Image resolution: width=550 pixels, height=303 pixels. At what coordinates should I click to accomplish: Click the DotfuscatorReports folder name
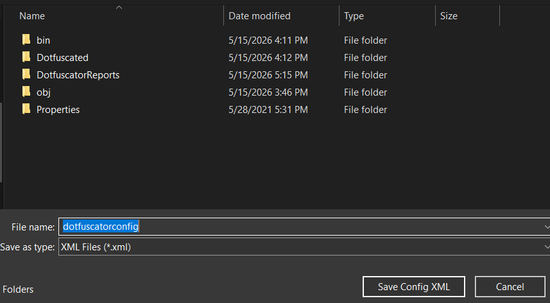[x=78, y=75]
